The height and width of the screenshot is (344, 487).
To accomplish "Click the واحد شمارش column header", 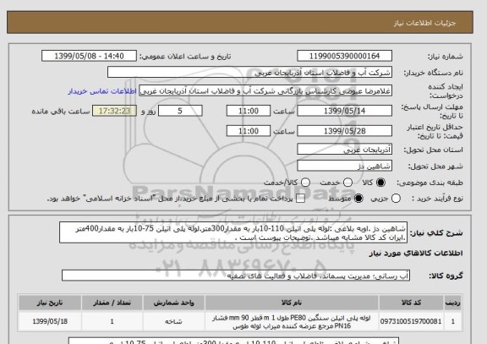I will [x=173, y=303].
